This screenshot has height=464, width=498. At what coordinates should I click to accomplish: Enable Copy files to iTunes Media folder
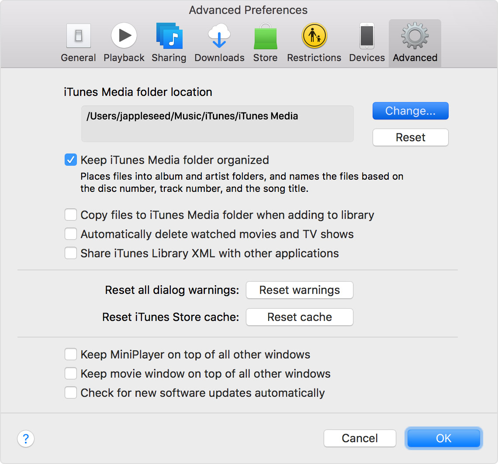point(70,215)
